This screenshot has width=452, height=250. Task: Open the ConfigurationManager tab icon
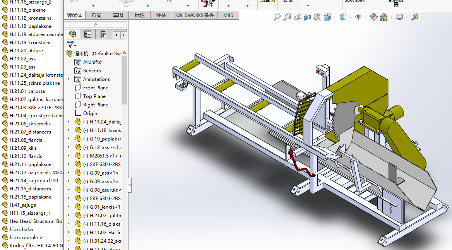103,34
